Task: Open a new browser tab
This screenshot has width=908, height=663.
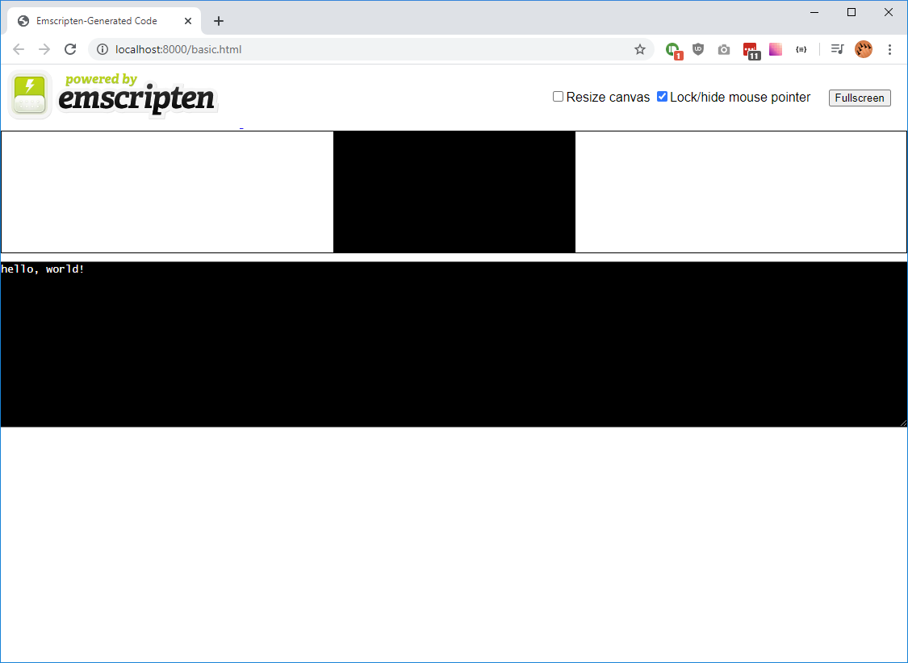Action: coord(218,21)
